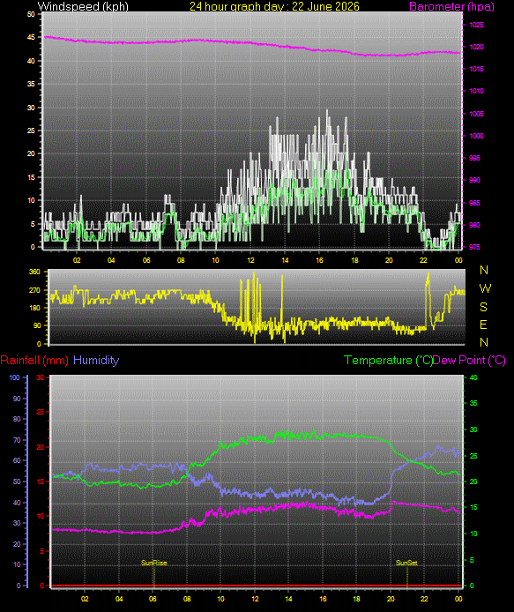Click the 1020 barometer axis value
This screenshot has height=612, width=514.
coord(476,47)
